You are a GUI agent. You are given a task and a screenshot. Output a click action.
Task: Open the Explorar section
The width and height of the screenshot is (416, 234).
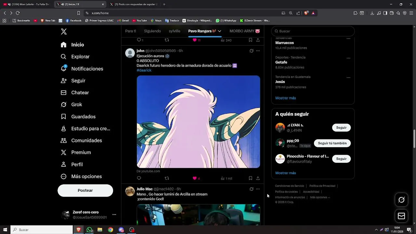(x=75, y=57)
